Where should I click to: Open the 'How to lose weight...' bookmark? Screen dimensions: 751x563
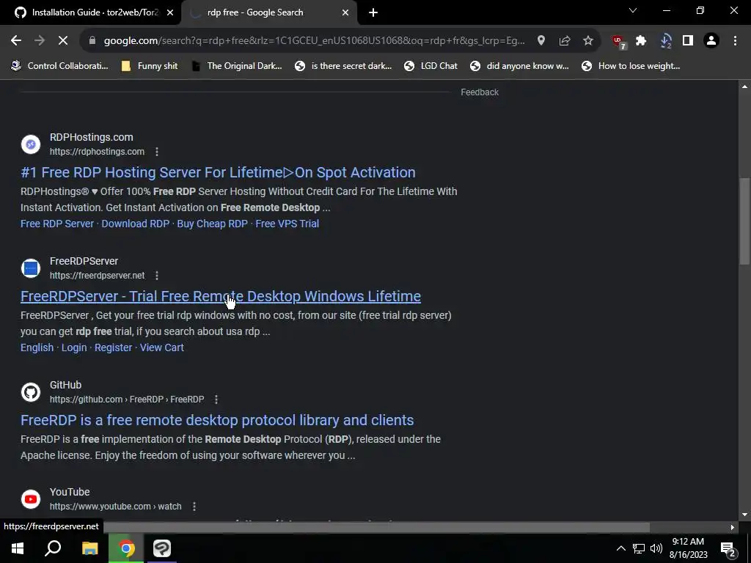(x=631, y=66)
